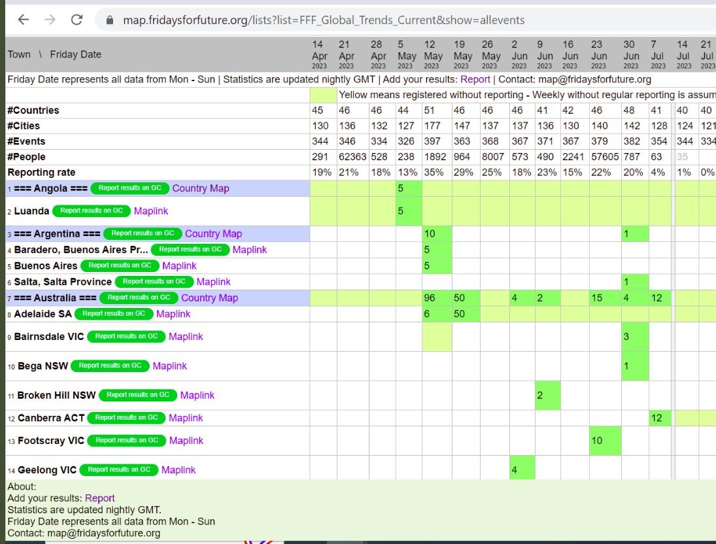The image size is (716, 544).
Task: Click Report results on GC for Footscray VIC
Action: pos(127,440)
